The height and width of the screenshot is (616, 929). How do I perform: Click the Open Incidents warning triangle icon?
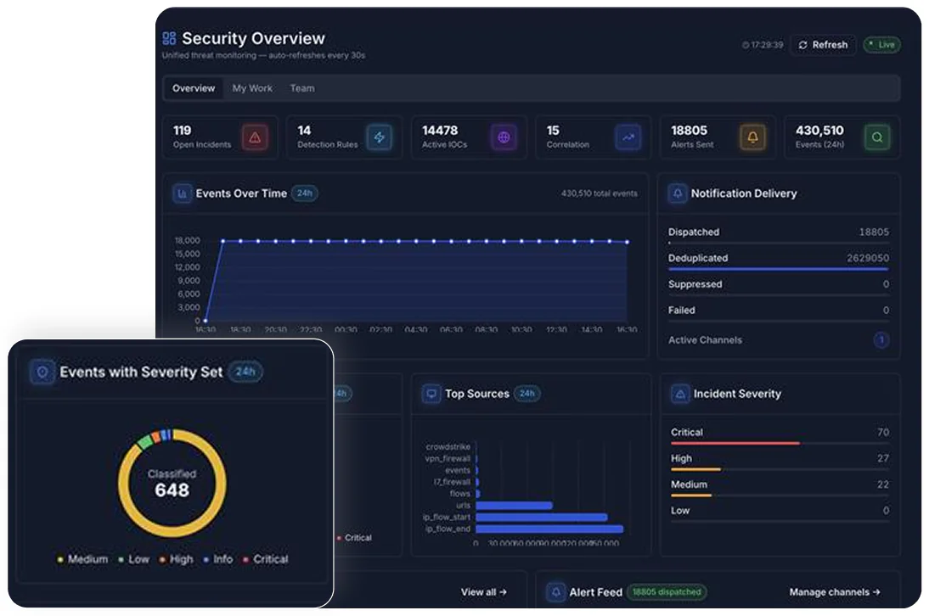255,137
